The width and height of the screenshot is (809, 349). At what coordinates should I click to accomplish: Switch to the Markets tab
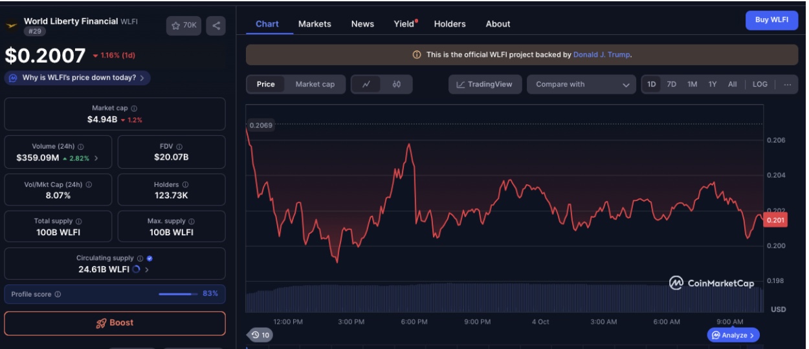coord(315,24)
